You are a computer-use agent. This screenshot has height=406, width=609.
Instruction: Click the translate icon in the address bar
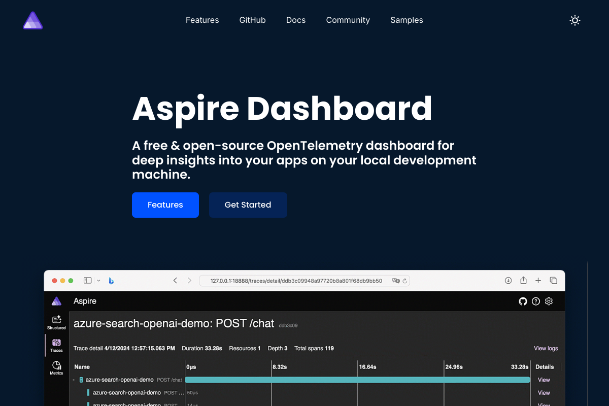click(x=396, y=281)
